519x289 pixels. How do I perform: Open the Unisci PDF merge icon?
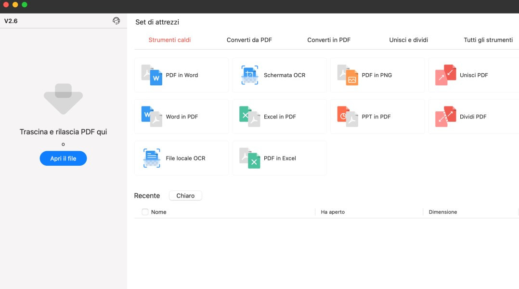[x=445, y=75]
